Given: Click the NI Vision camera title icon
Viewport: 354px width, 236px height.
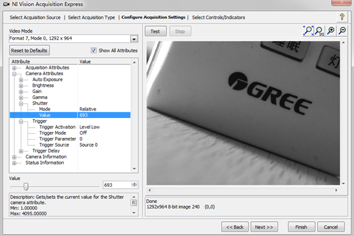Looking at the screenshot, I should point(6,4).
